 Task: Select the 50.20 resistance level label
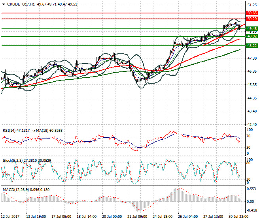coord(252,19)
